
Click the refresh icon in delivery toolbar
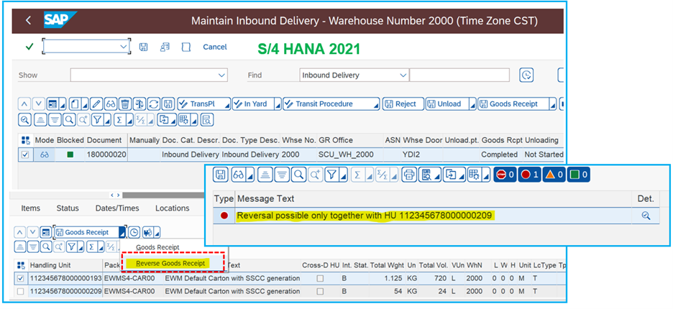coord(153,104)
